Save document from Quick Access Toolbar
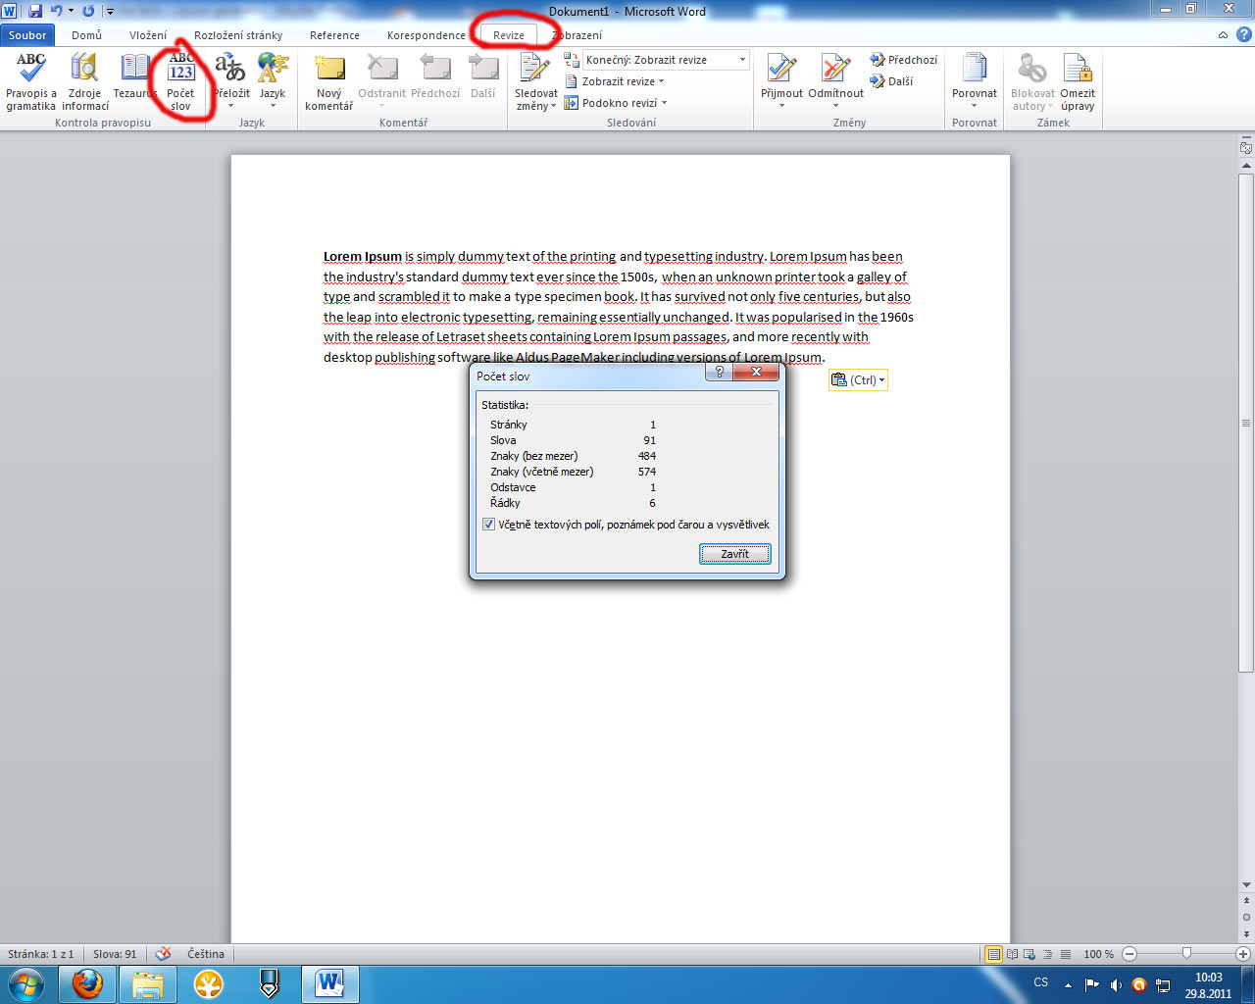 (35, 11)
